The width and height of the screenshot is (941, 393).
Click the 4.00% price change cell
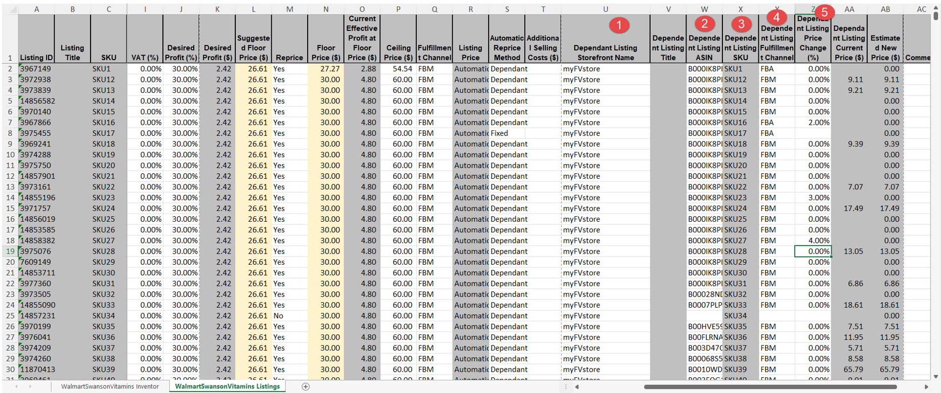click(813, 241)
